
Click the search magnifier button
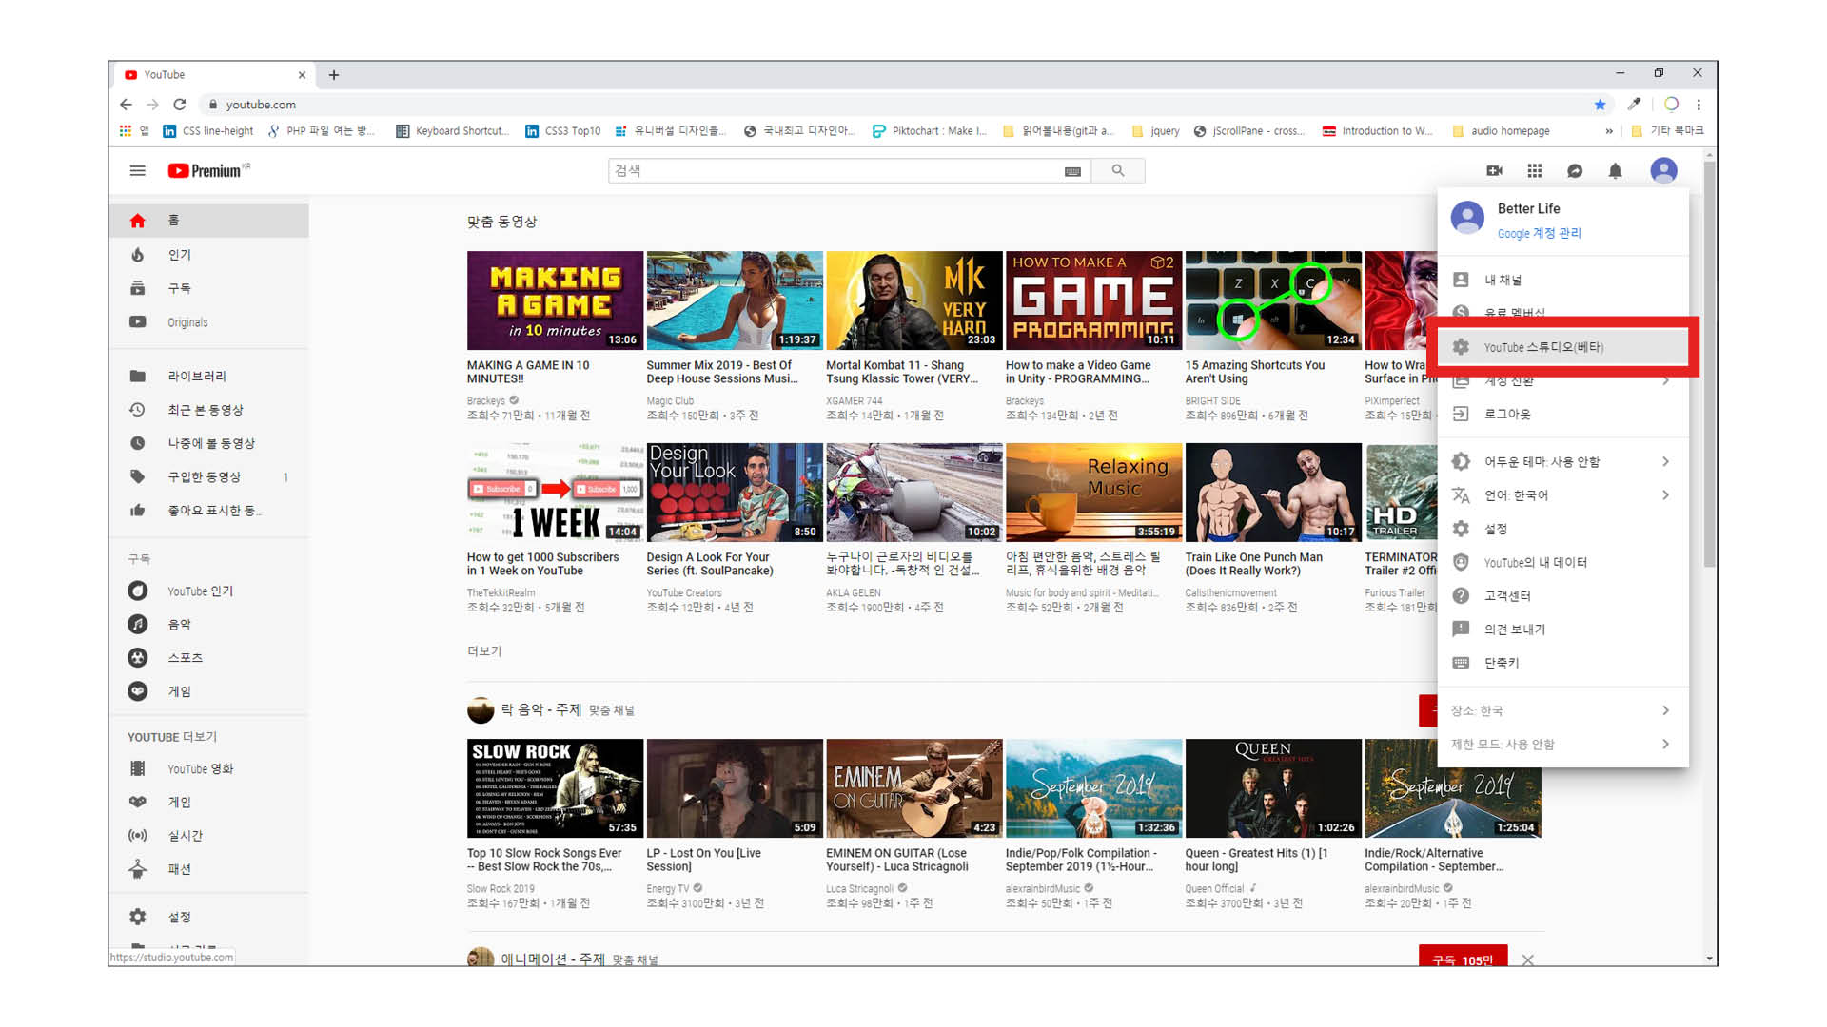click(x=1118, y=171)
